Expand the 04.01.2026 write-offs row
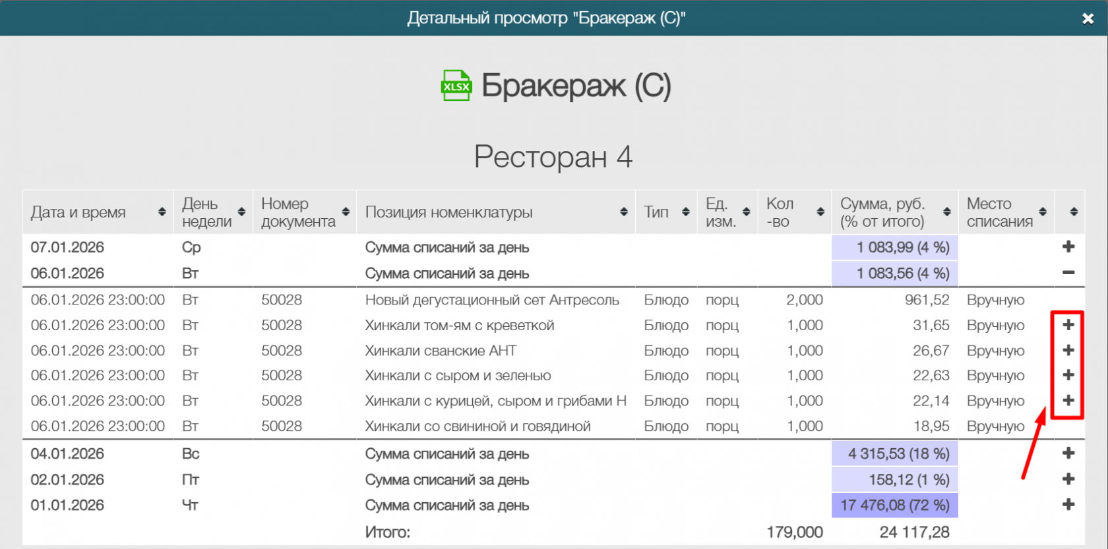Screen dimensions: 1108x549 [x=1068, y=453]
